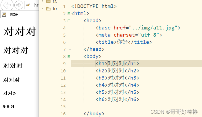The height and width of the screenshot is (117, 202).
Task: Click the page favicon in address bar
Action: (28, 5)
